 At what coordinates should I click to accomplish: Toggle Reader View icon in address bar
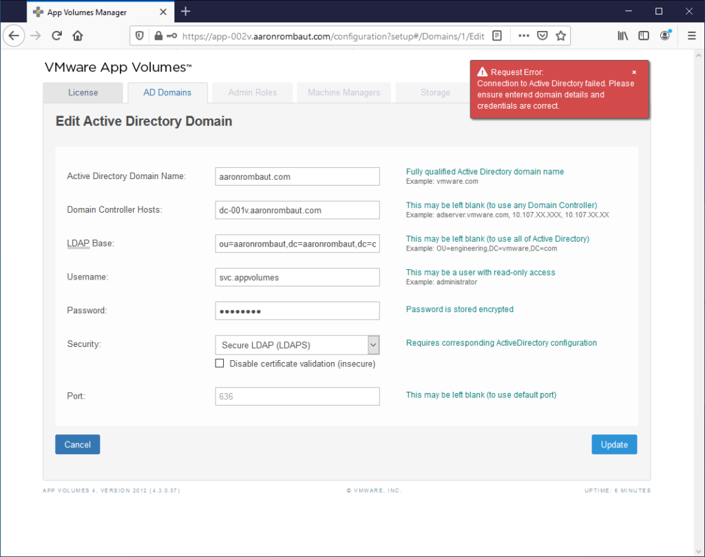tap(497, 36)
